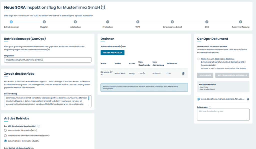This screenshot has width=256, height=149.
Task: Click the info icon beside EASA example link
Action: point(198,59)
